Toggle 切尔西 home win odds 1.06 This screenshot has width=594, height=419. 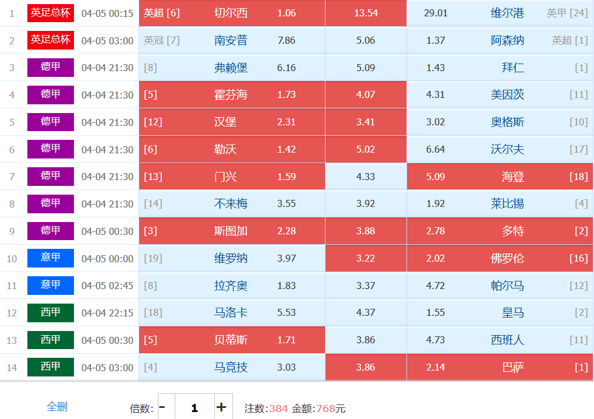pyautogui.click(x=232, y=13)
